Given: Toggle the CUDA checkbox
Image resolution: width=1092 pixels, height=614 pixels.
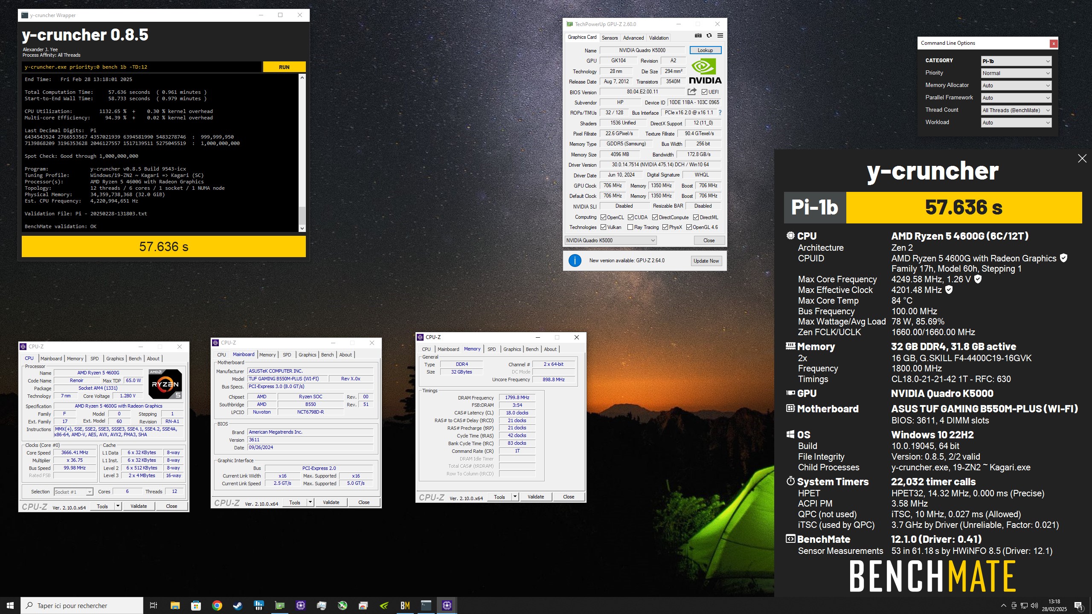Looking at the screenshot, I should click(630, 217).
